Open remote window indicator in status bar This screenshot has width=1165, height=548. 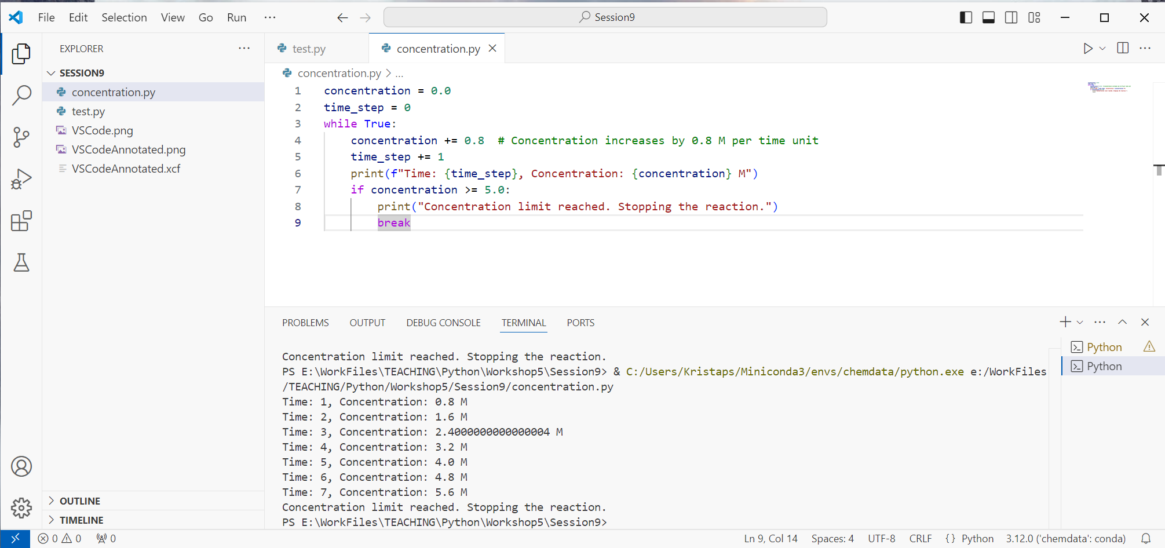(x=15, y=539)
